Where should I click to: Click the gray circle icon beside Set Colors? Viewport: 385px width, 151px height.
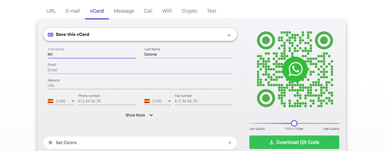pos(50,143)
